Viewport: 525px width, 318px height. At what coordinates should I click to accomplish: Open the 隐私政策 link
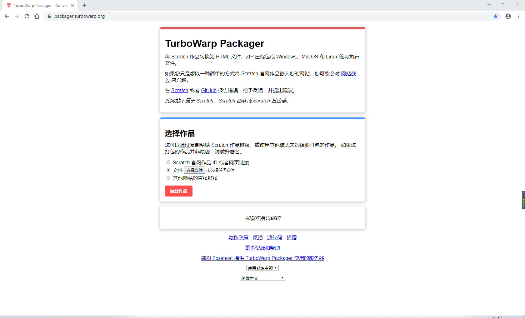pyautogui.click(x=238, y=238)
